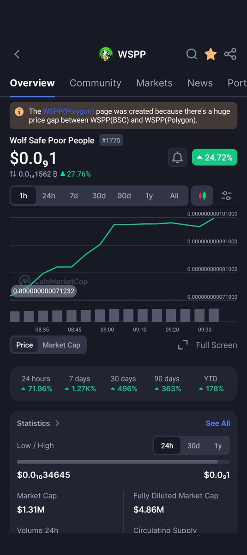The width and height of the screenshot is (247, 555).
Task: Tap the 24.72% change badge
Action: coord(215,158)
